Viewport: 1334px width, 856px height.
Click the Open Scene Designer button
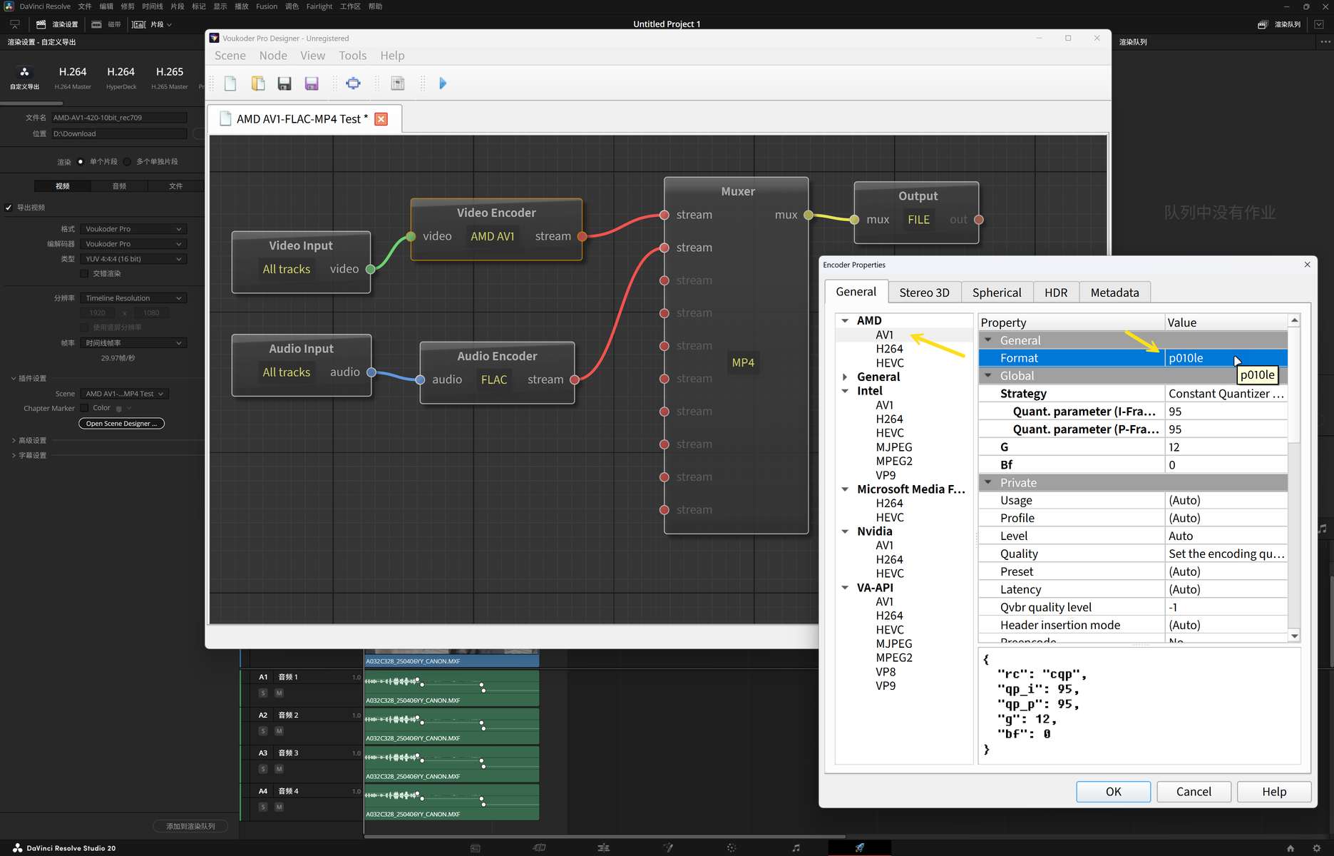click(x=121, y=424)
